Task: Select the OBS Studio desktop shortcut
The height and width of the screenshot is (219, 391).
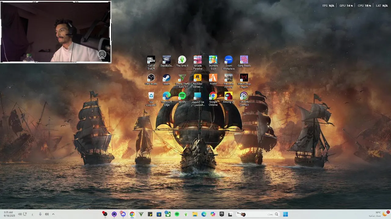Action: point(151,79)
